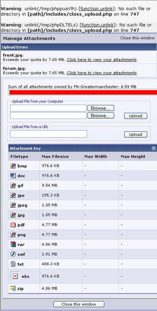The image size is (157, 311).
Task: Click the gif filetype icon
Action: click(x=13, y=185)
